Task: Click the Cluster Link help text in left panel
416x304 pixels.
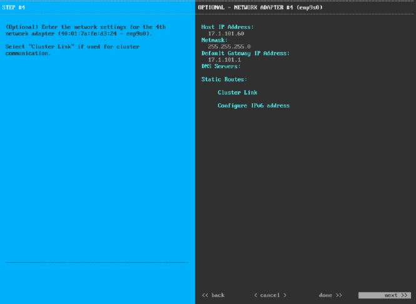Action: click(x=72, y=47)
